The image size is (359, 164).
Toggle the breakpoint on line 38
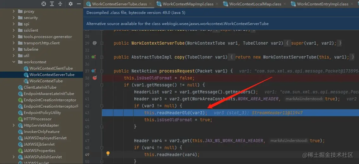point(94,78)
